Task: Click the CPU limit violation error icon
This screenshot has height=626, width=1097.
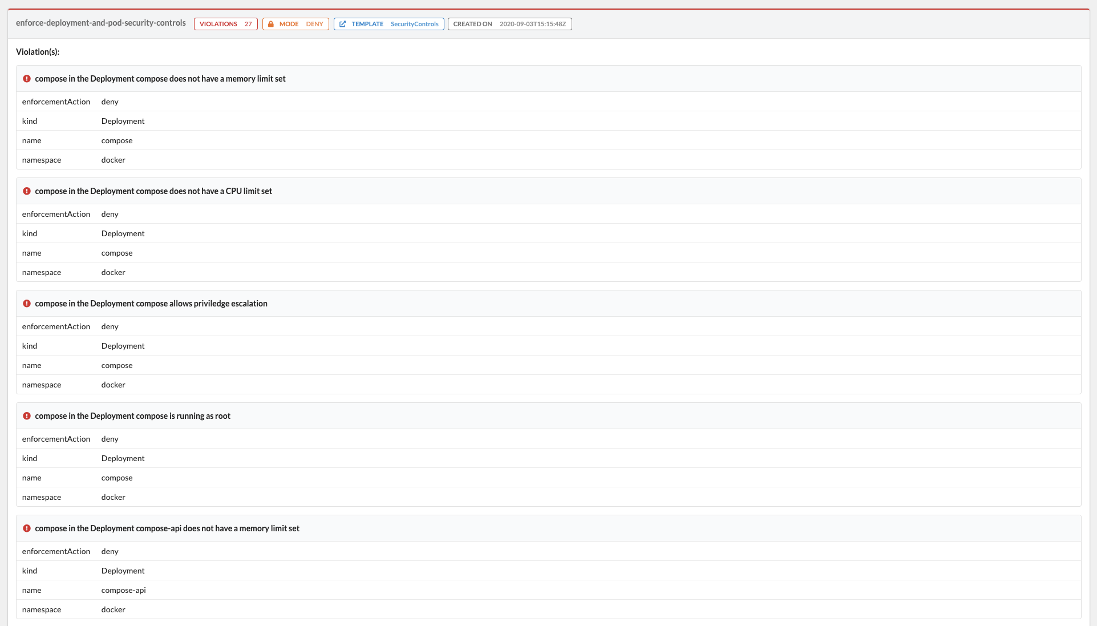Action: [x=27, y=191]
